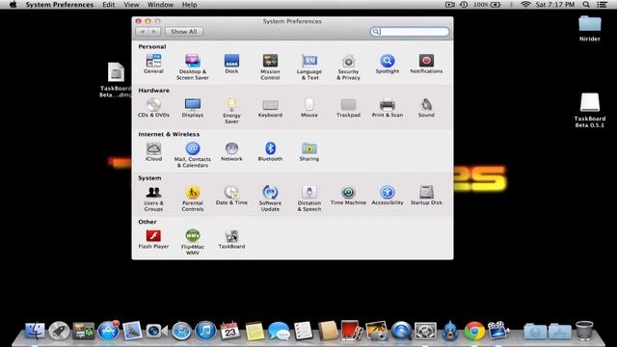Launch iTunes from the Dock
The image size is (617, 347).
205,331
